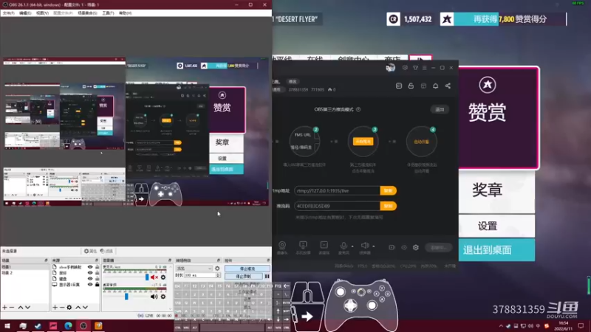Open the Douyu notification bell
The image size is (591, 332).
[435, 86]
